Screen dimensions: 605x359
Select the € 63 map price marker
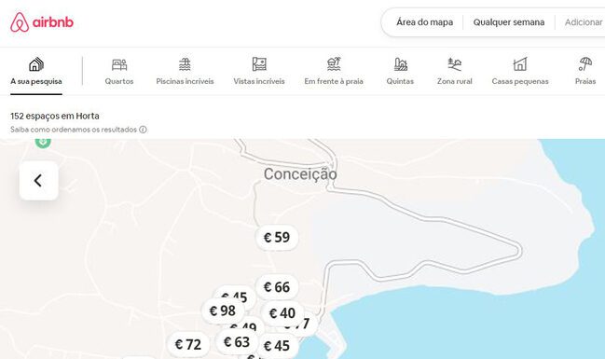point(237,341)
